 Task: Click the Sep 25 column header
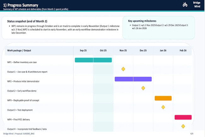84,51
